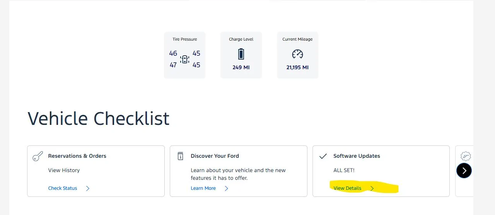Select the Charge Level tile
Image resolution: width=495 pixels, height=215 pixels.
coord(241,55)
